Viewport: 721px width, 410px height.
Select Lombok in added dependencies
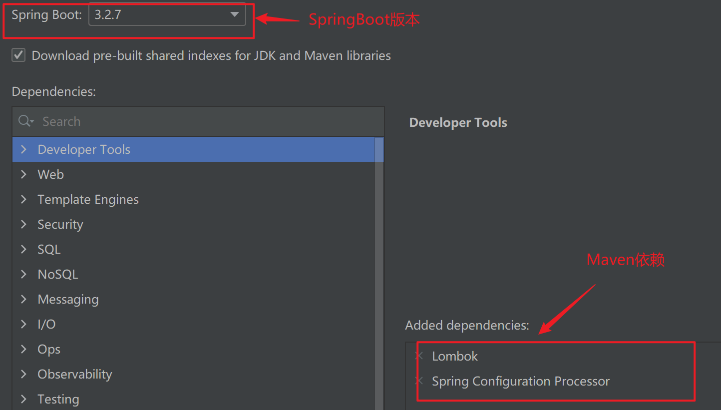coord(455,356)
